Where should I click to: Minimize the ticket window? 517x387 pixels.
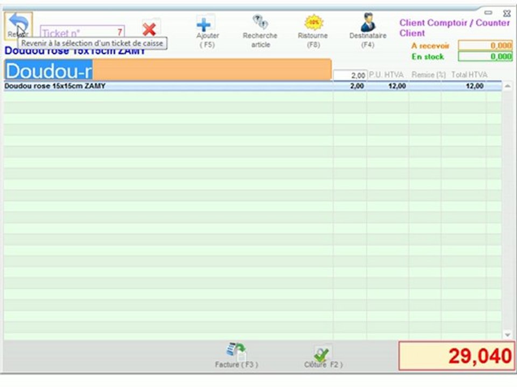point(488,12)
